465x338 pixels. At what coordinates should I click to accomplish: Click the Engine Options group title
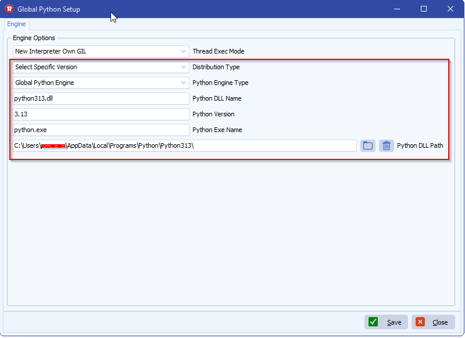(x=34, y=38)
